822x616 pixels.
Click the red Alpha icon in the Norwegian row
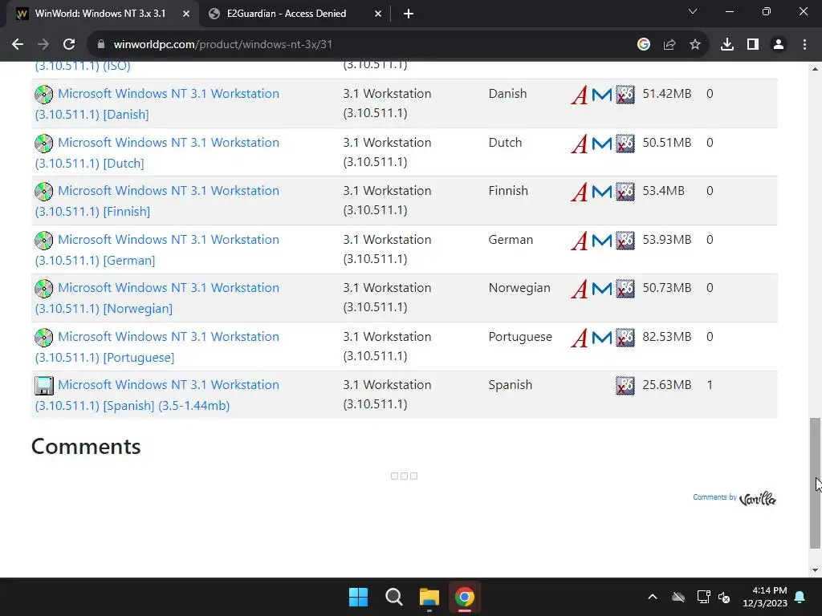[x=580, y=289]
